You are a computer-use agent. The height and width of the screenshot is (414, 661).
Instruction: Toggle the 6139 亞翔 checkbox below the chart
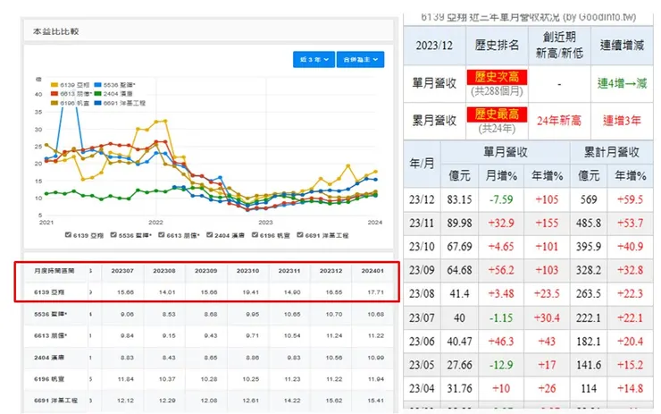tap(68, 235)
